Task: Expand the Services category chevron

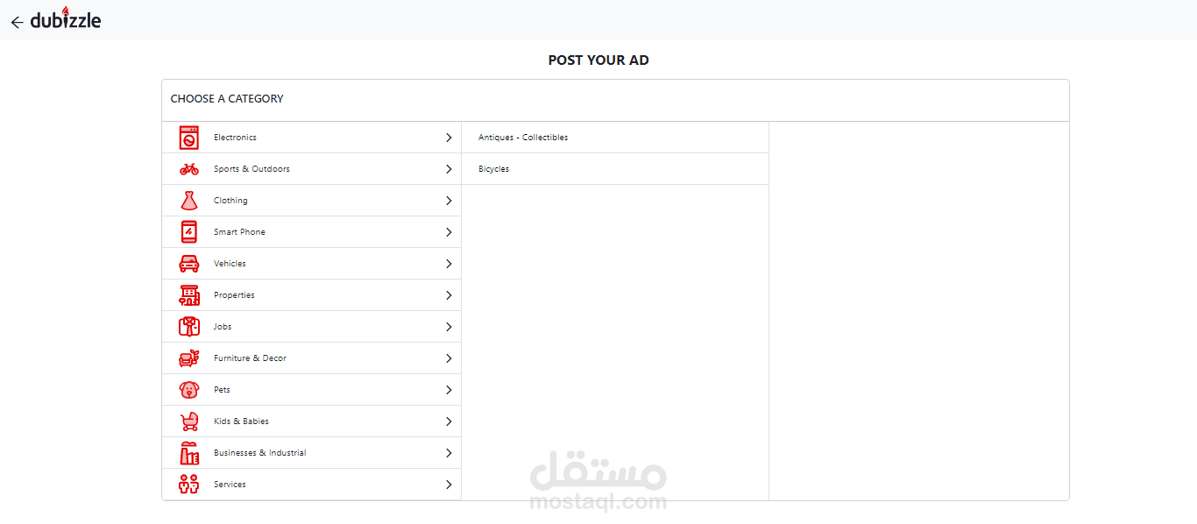Action: pyautogui.click(x=449, y=485)
